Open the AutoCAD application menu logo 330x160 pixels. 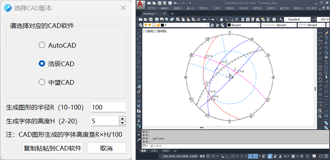[x=140, y=5]
